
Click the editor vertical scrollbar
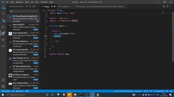(x=173, y=36)
